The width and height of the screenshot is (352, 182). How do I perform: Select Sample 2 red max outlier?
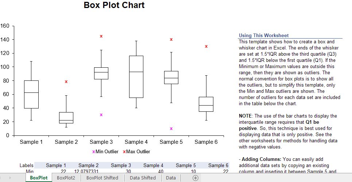coord(66,82)
